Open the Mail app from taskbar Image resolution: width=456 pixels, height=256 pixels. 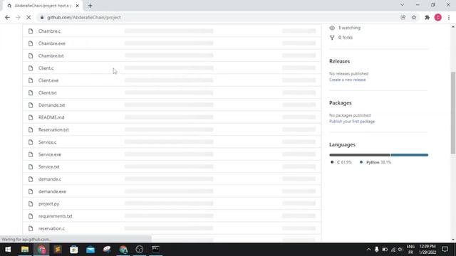point(90,250)
